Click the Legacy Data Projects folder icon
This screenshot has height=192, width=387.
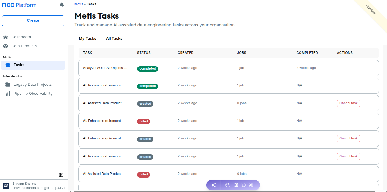point(8,85)
